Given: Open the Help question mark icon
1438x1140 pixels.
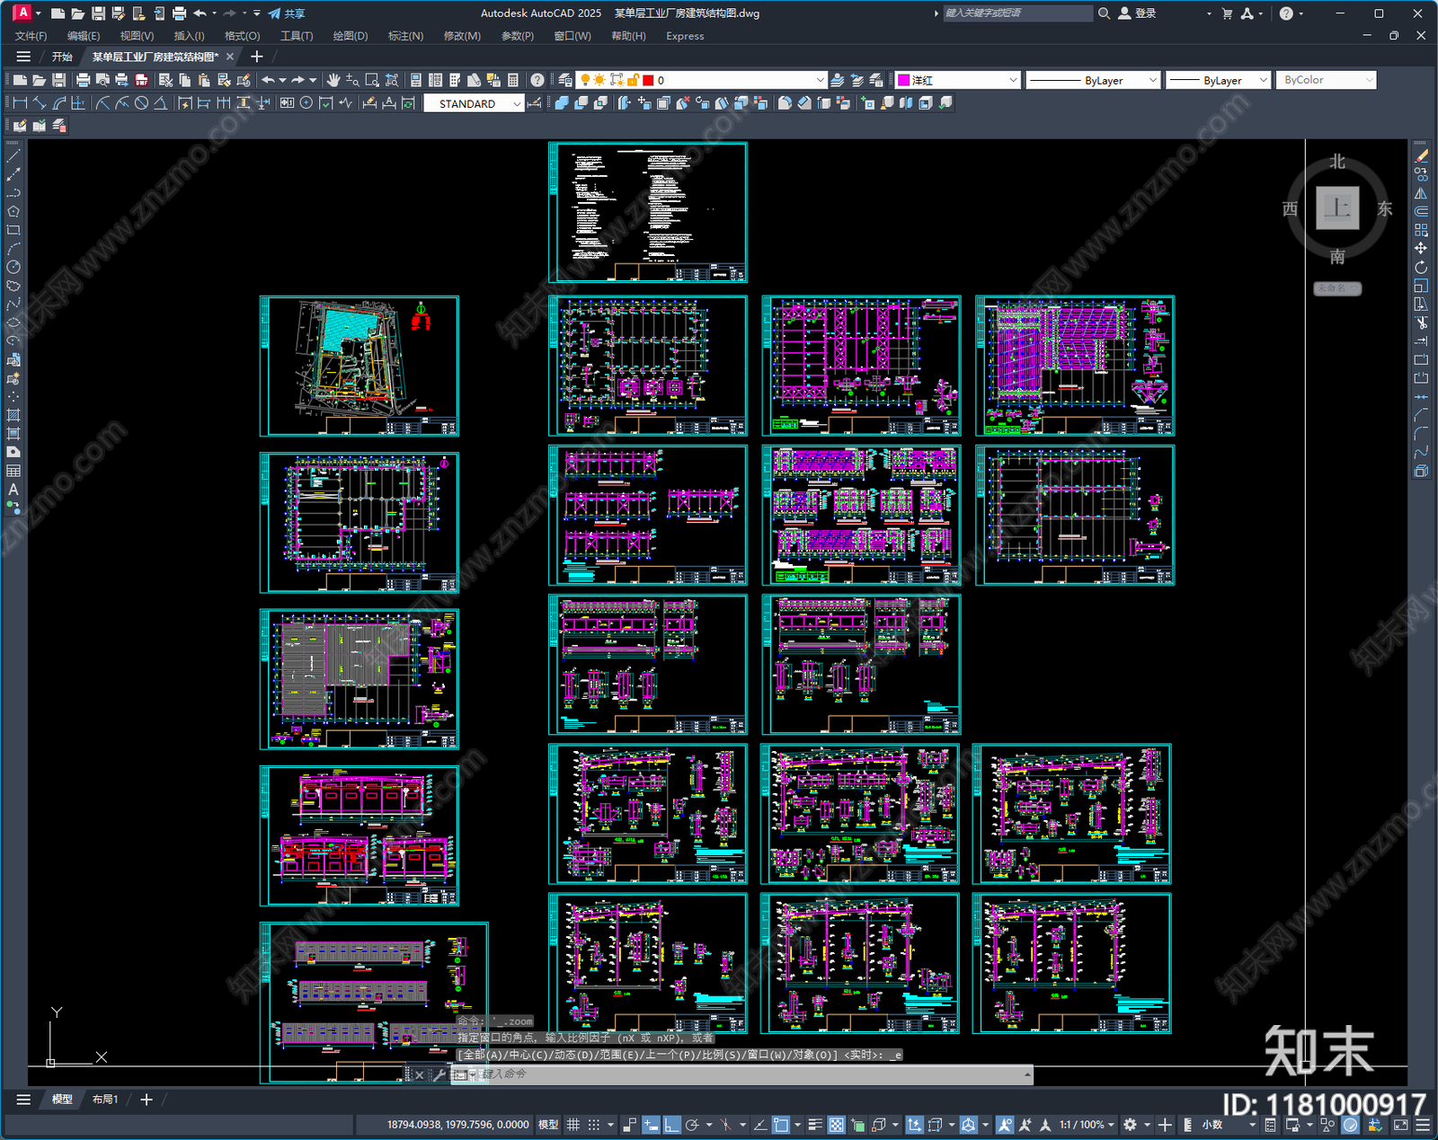Looking at the screenshot, I should point(537,80).
